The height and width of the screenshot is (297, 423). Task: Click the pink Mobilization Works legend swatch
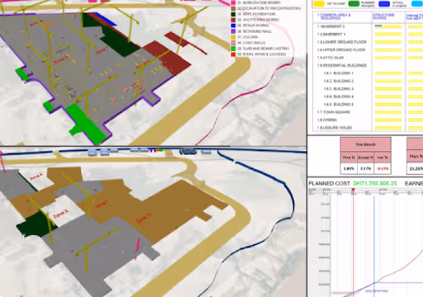pos(233,2)
